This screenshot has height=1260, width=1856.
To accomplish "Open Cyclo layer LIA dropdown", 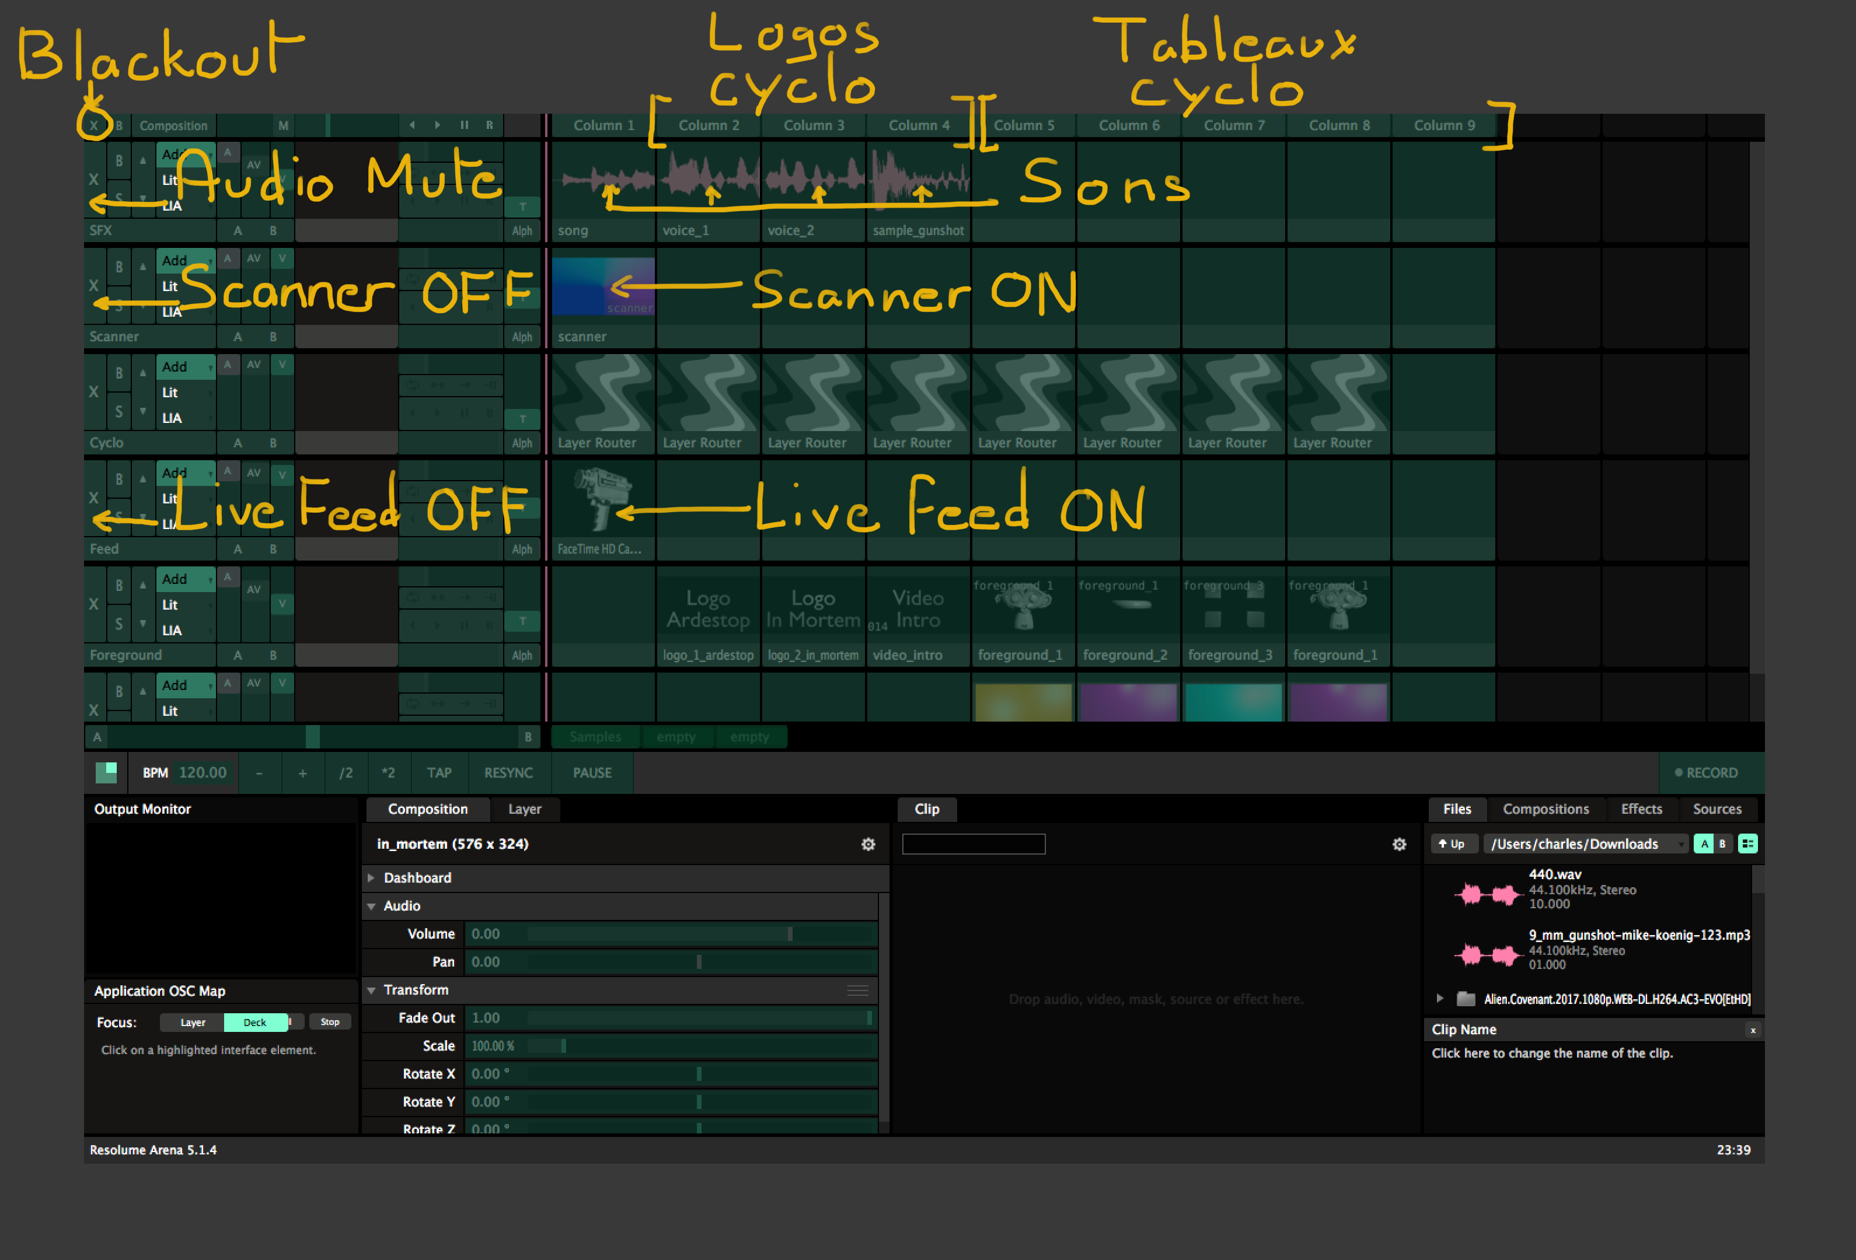I will tap(186, 418).
